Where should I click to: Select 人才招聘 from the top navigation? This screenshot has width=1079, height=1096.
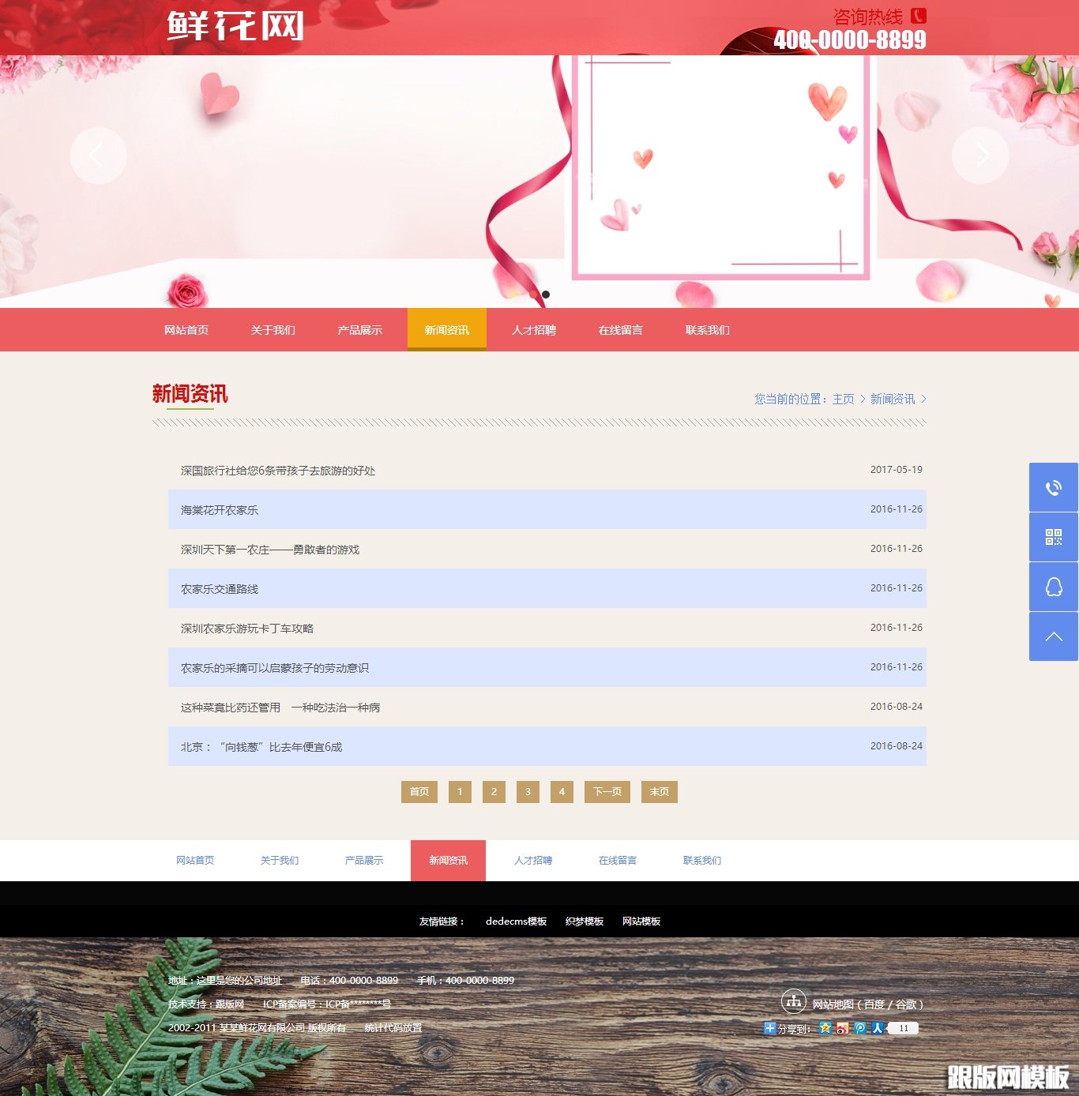[x=534, y=330]
